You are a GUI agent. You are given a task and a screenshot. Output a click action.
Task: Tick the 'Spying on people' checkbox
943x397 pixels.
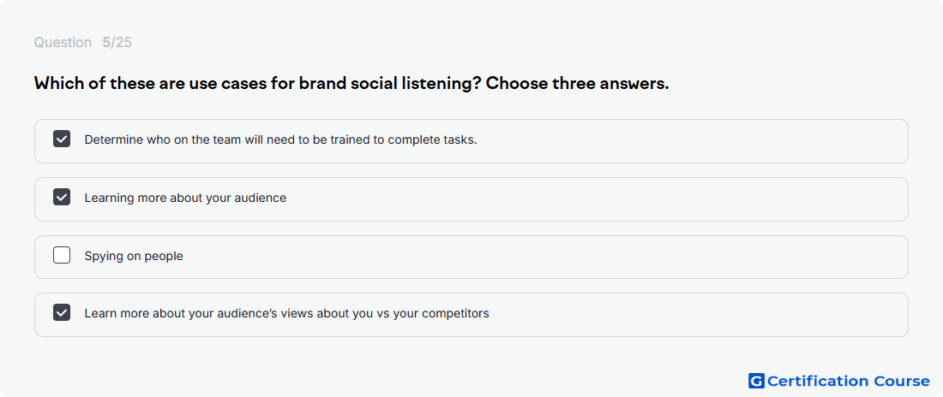click(x=62, y=255)
